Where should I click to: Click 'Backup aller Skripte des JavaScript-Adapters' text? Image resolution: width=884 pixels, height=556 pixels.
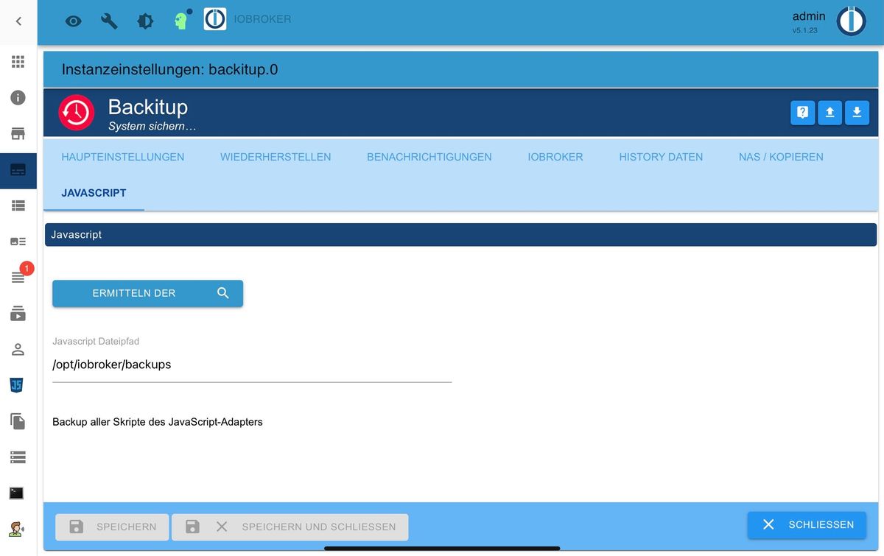[x=158, y=422]
